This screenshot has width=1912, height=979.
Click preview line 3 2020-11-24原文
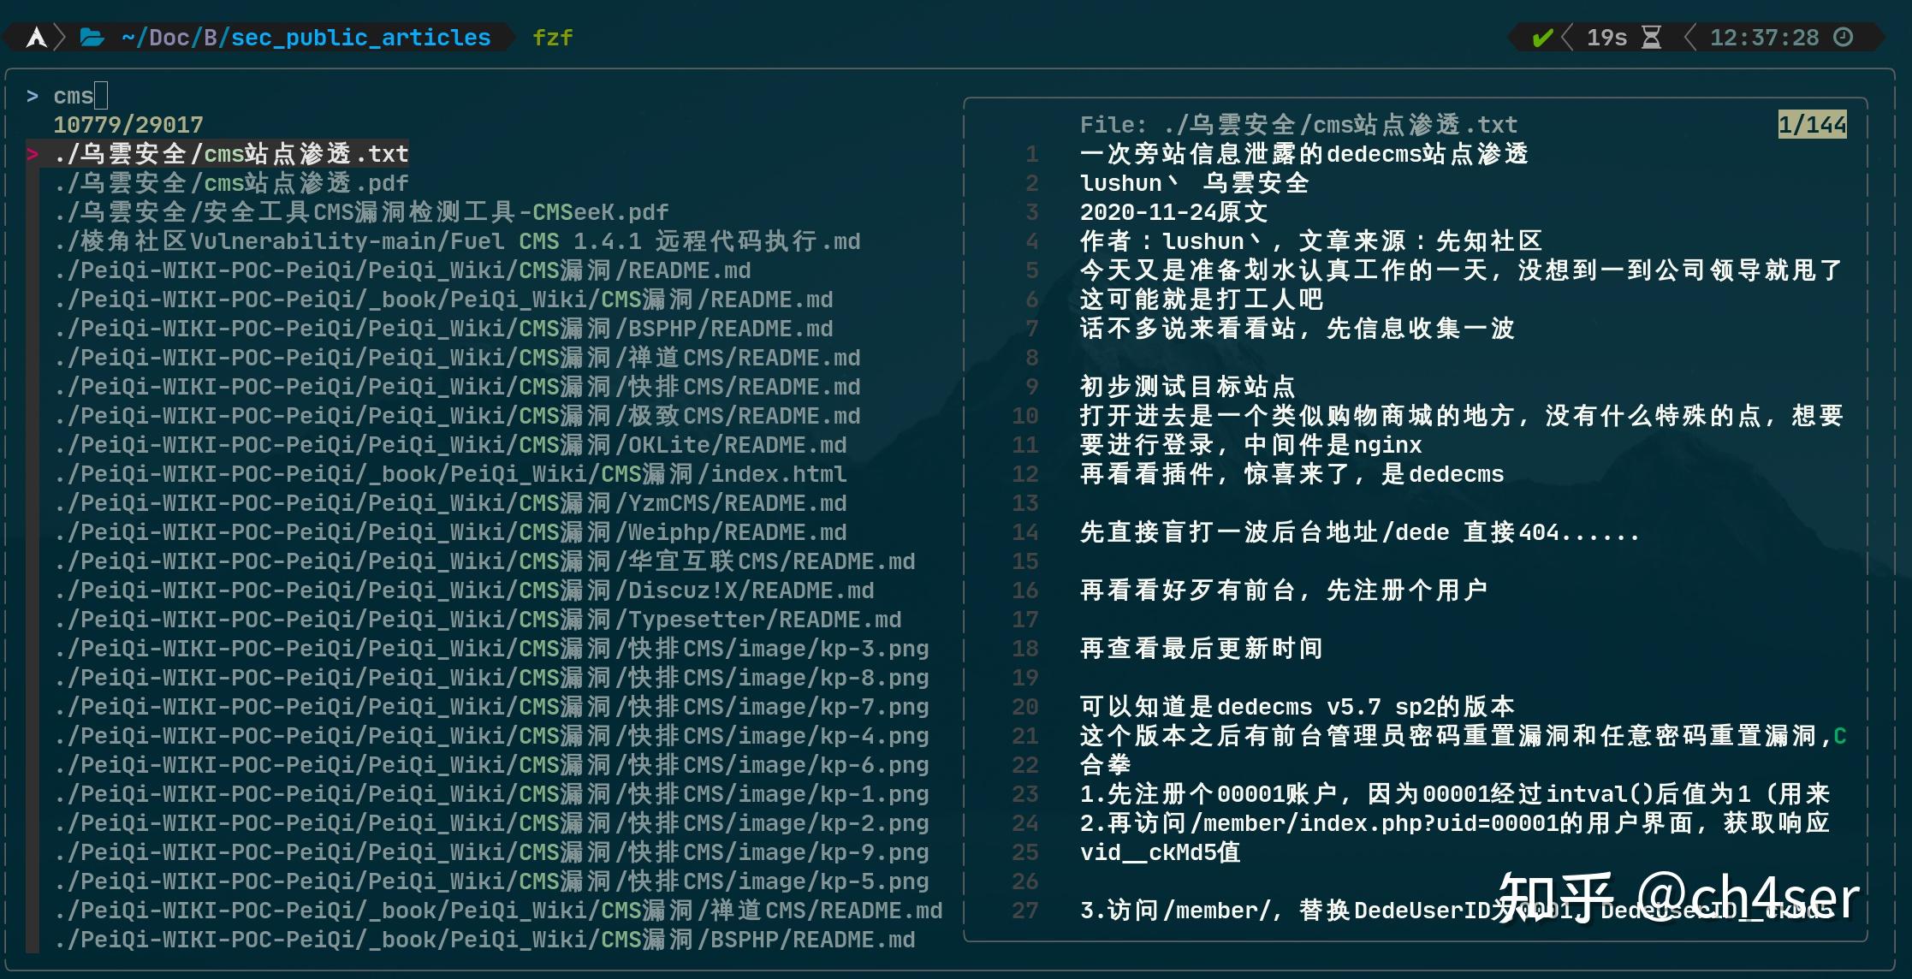[1174, 212]
